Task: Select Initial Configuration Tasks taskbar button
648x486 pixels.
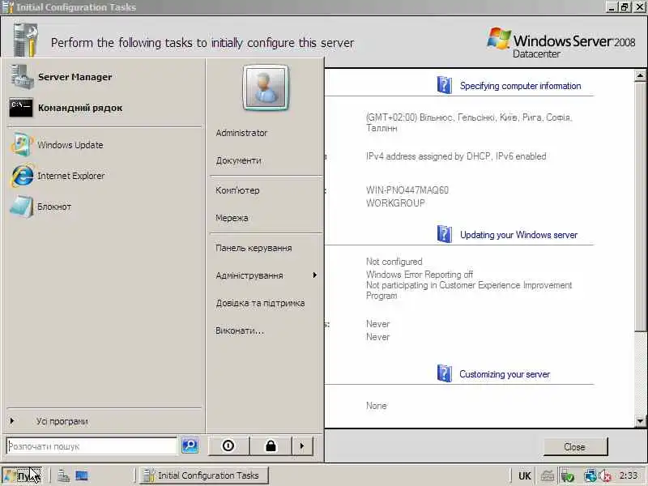Action: coord(204,475)
